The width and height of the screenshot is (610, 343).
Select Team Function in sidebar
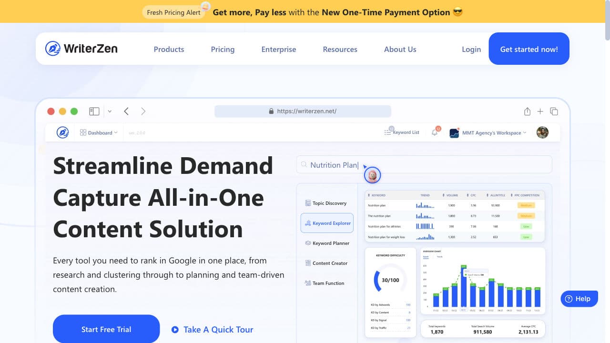(324, 283)
